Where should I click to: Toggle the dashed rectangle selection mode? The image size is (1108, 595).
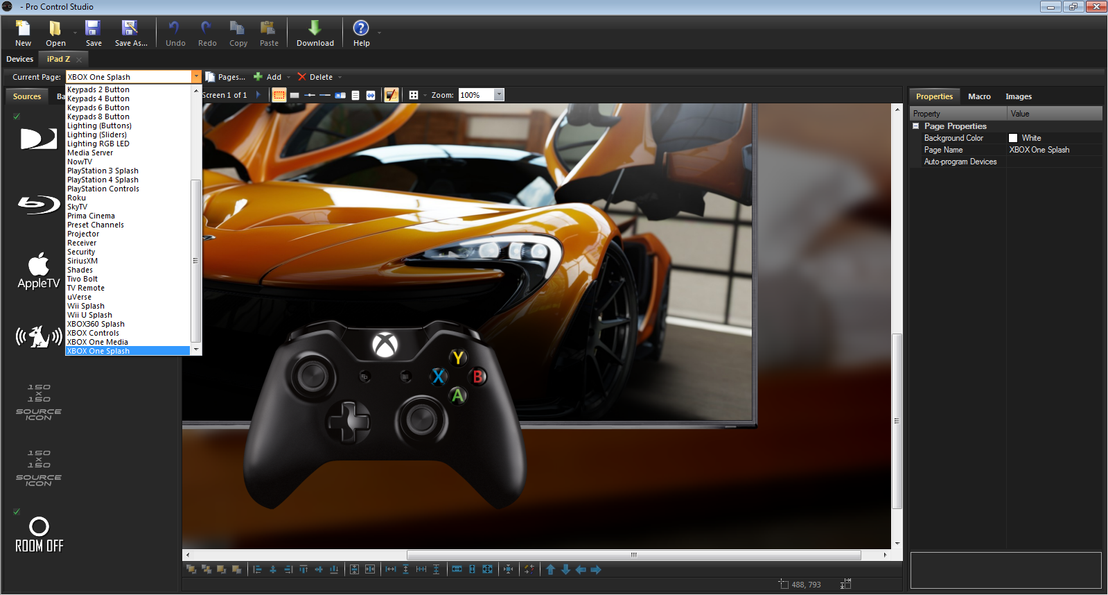[x=279, y=95]
